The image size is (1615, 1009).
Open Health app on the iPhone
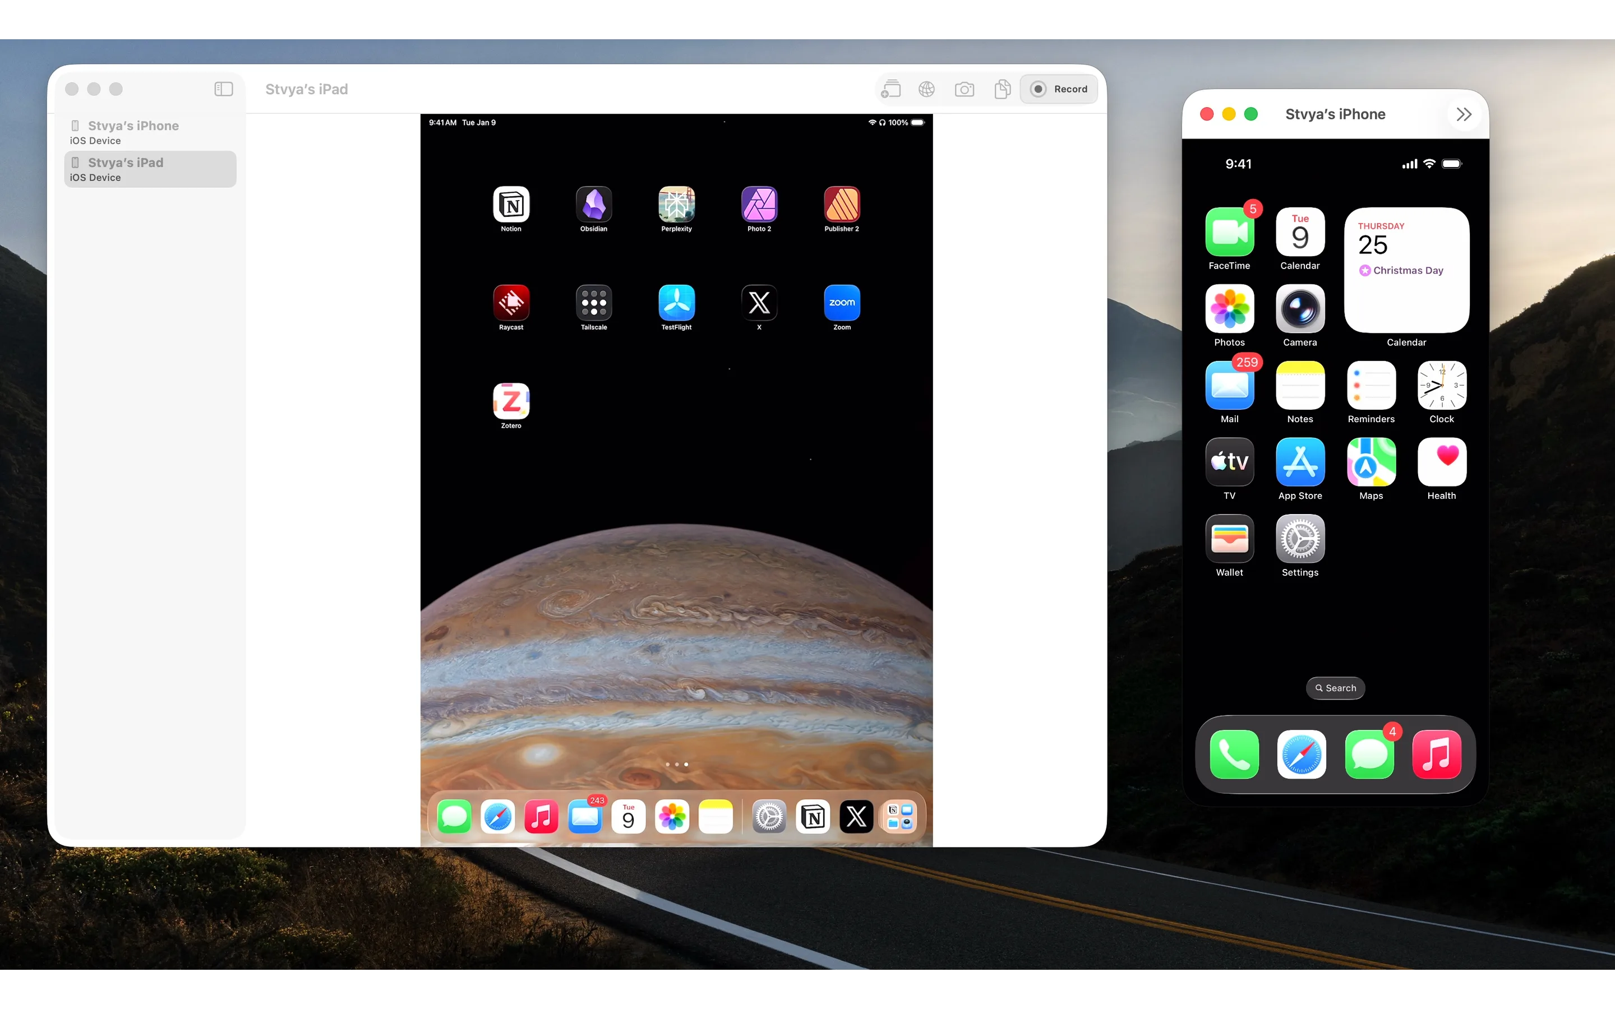pyautogui.click(x=1442, y=462)
